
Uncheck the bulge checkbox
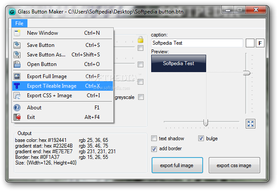201,138
